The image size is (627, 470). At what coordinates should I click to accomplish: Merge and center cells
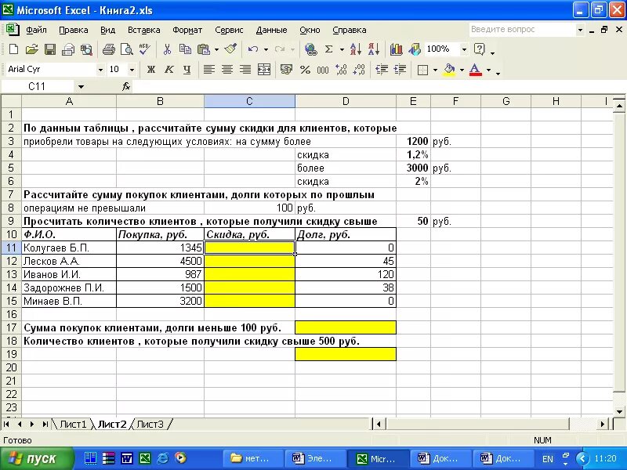pyautogui.click(x=264, y=70)
